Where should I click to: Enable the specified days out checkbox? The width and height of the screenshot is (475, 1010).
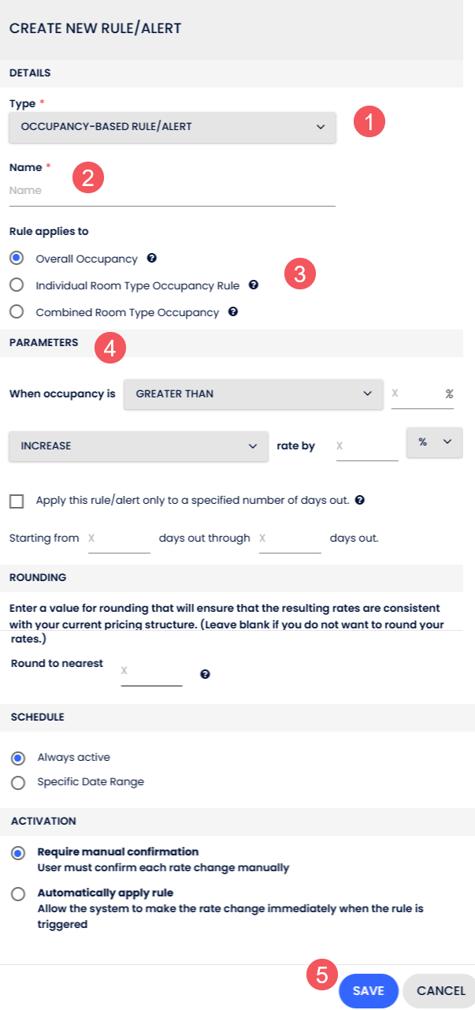[17, 501]
